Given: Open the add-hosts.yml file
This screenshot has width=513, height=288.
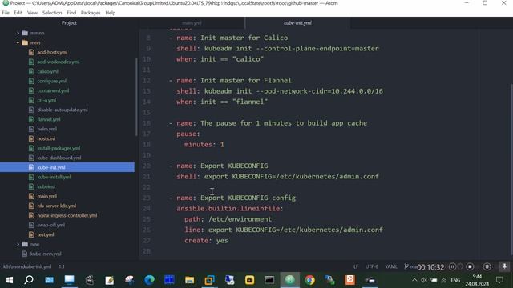Looking at the screenshot, I should 52,52.
